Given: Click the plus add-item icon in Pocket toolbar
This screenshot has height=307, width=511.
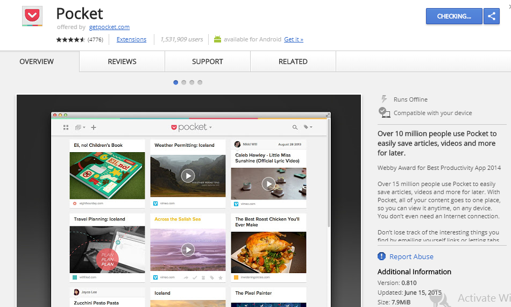Looking at the screenshot, I should tap(94, 127).
